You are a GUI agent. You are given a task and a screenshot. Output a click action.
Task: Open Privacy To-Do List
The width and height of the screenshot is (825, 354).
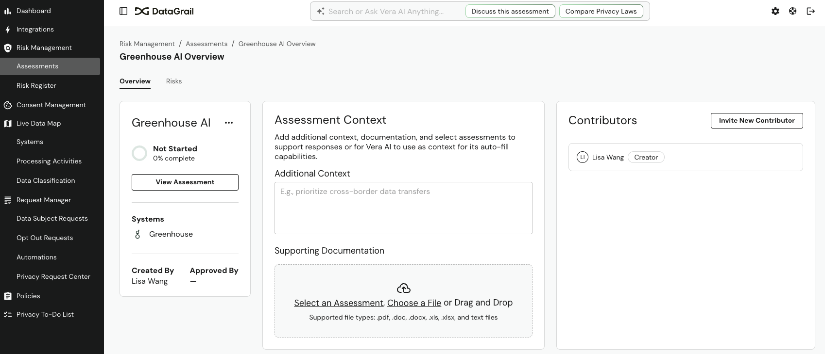pyautogui.click(x=45, y=314)
